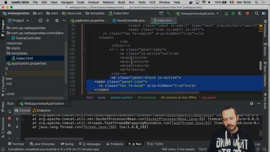Open the WebappnotesApplication run configuration dropdown

[197, 14]
